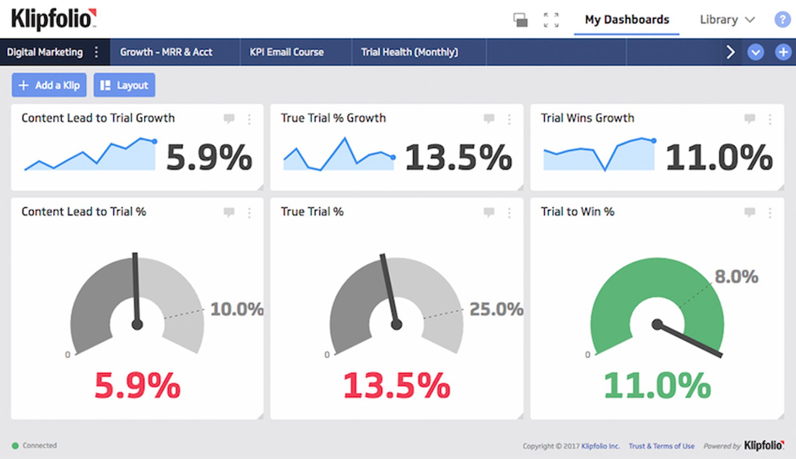796x459 pixels.
Task: Click the green 11.0% gauge value
Action: (x=657, y=385)
